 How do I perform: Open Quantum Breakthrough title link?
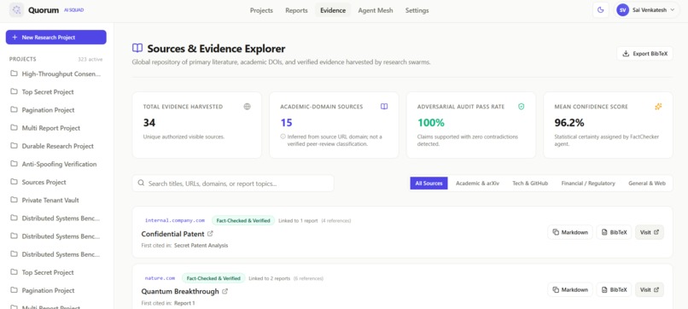[180, 291]
